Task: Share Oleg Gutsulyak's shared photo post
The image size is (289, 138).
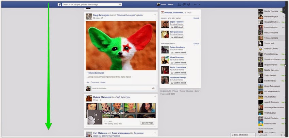Action: (103, 83)
